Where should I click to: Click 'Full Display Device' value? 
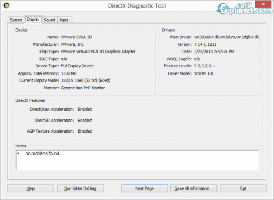[x=77, y=66]
